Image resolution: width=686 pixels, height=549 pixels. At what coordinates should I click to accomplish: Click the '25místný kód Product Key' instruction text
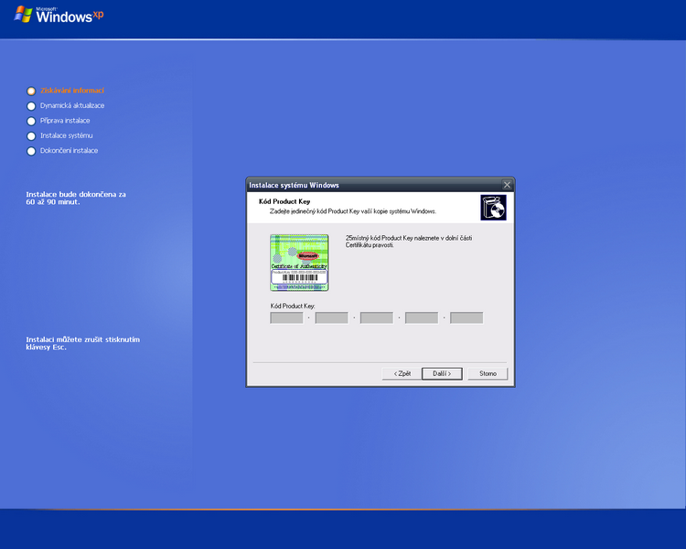click(x=409, y=242)
